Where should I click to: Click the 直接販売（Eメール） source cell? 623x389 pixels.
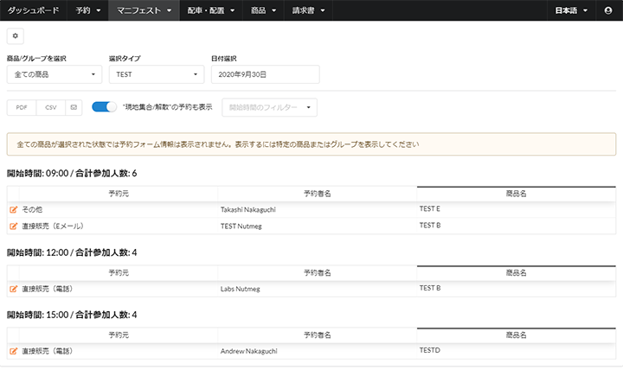coord(119,226)
